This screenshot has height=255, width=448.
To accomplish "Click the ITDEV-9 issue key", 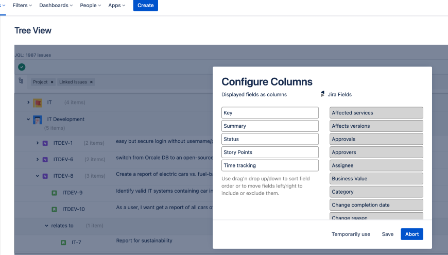I will click(x=72, y=193).
